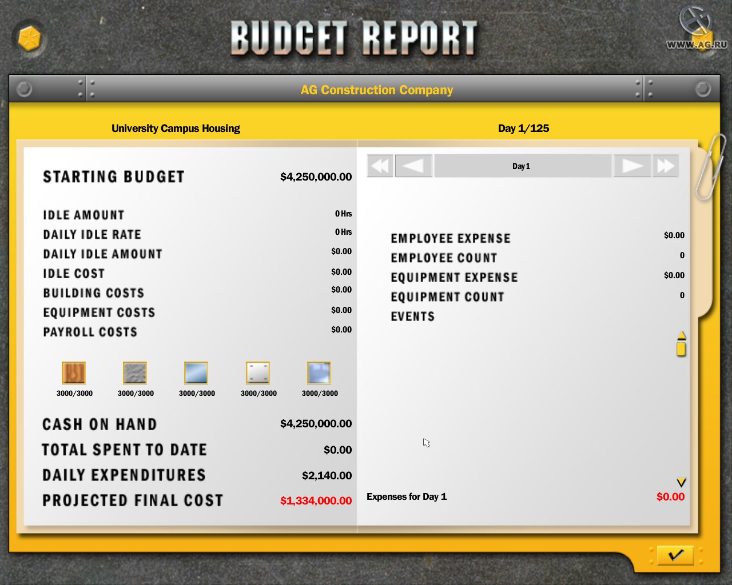Click the Idle Amount label
This screenshot has height=585, width=732.
point(83,215)
